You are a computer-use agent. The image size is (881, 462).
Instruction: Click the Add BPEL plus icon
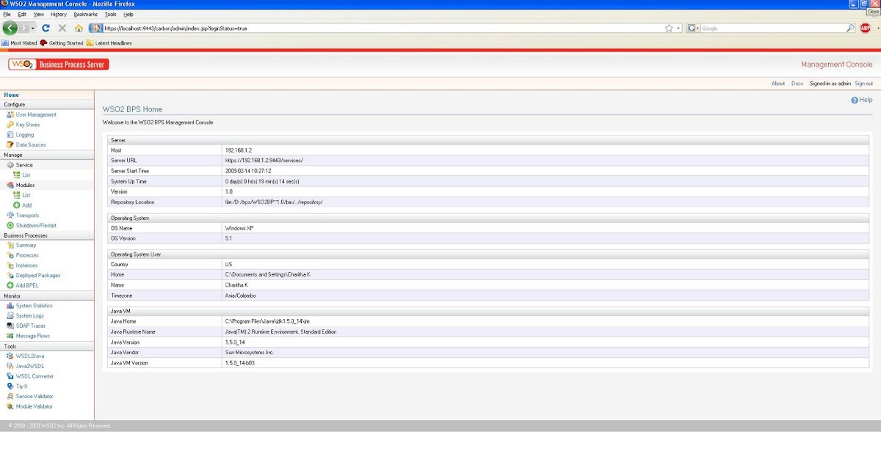pyautogui.click(x=10, y=285)
